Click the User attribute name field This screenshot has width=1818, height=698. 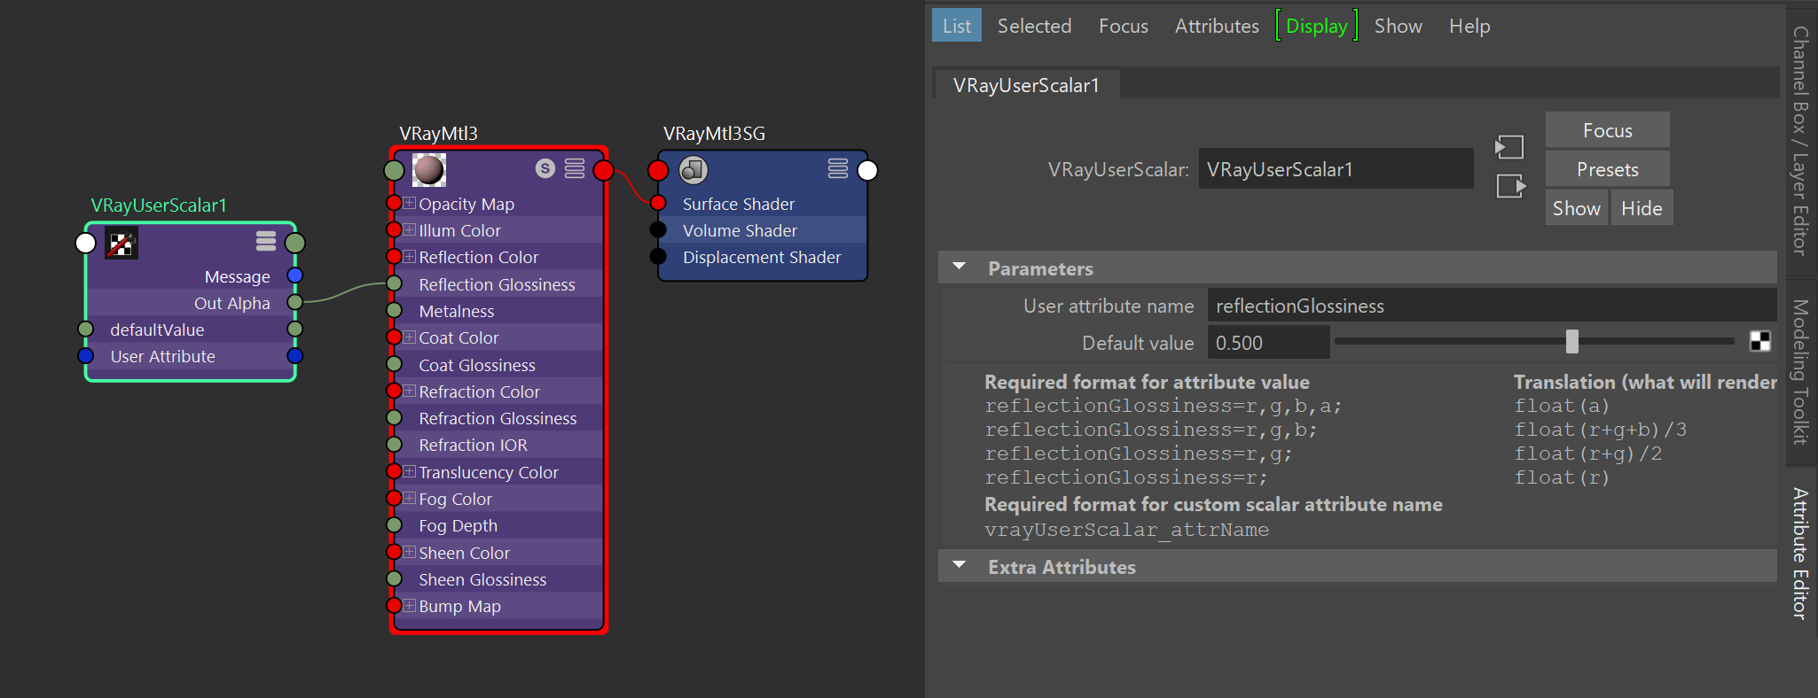[1492, 306]
